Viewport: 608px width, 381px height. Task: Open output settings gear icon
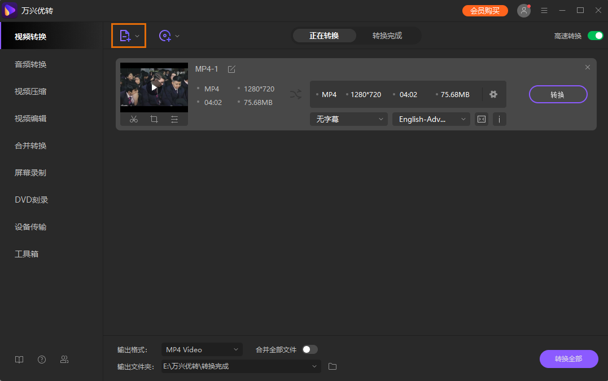click(493, 94)
